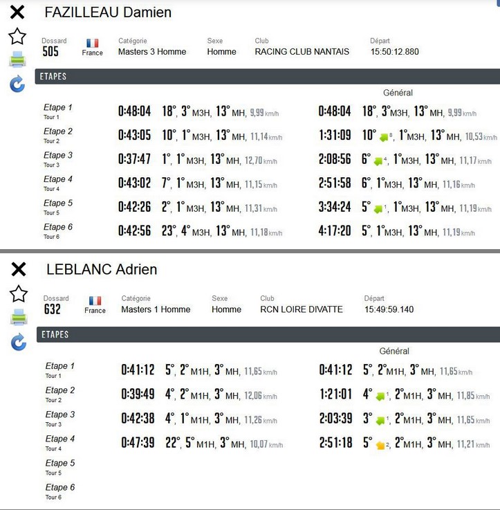This screenshot has height=510, width=500.
Task: Close the FAZILLEAU Damien result panel
Action: pos(17,12)
